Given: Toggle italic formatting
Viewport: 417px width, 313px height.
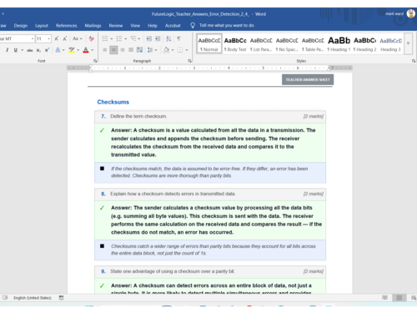Looking at the screenshot, I should [x=7, y=50].
